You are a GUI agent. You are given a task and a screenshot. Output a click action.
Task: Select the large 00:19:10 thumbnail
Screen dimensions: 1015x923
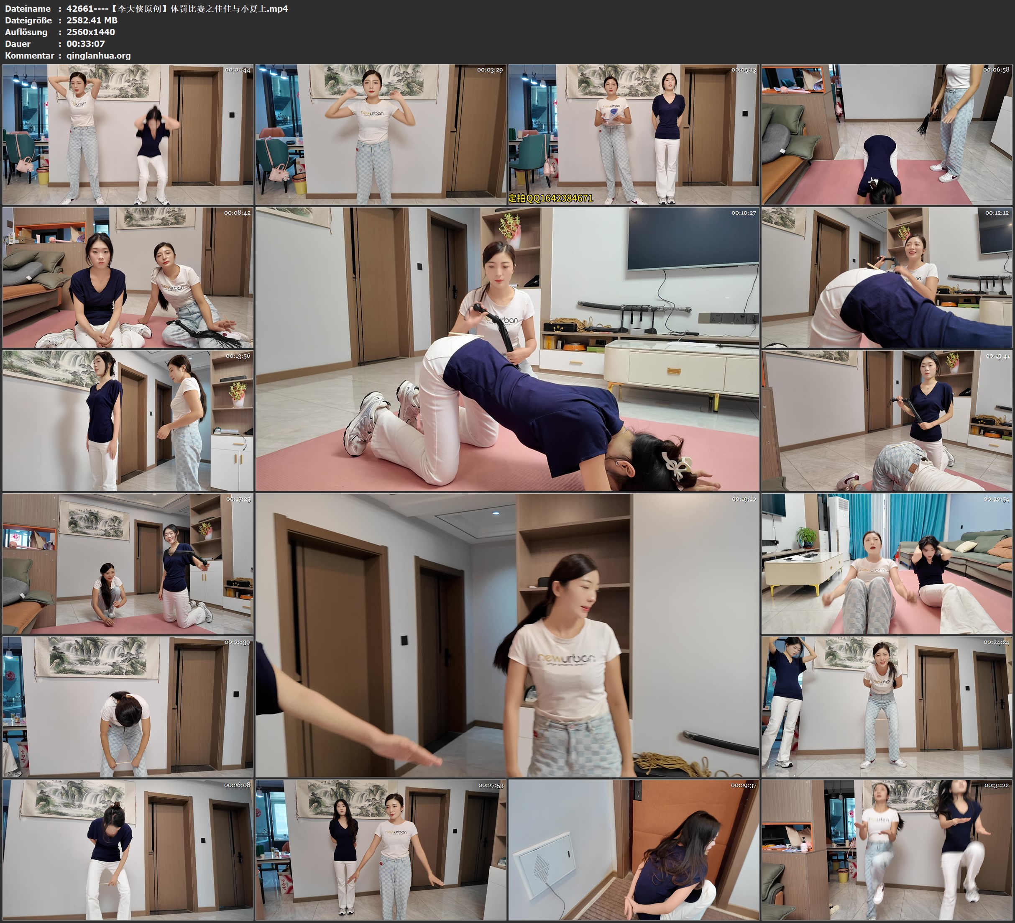508,635
